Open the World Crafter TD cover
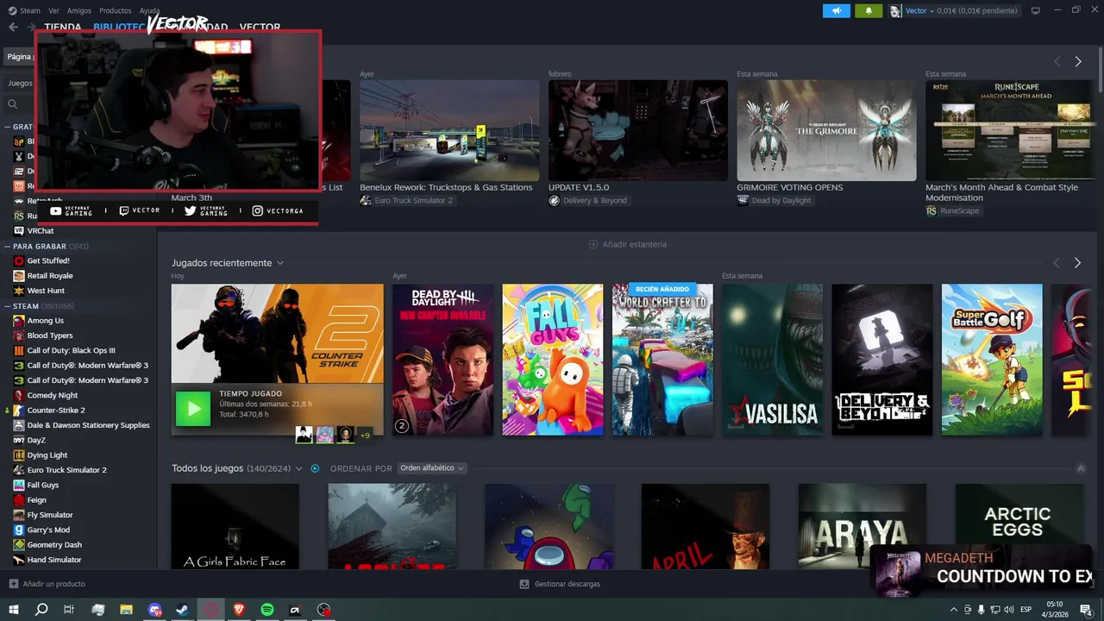This screenshot has height=621, width=1104. 662,360
